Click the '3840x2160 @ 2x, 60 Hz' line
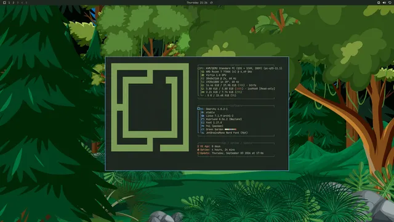 click(x=221, y=78)
